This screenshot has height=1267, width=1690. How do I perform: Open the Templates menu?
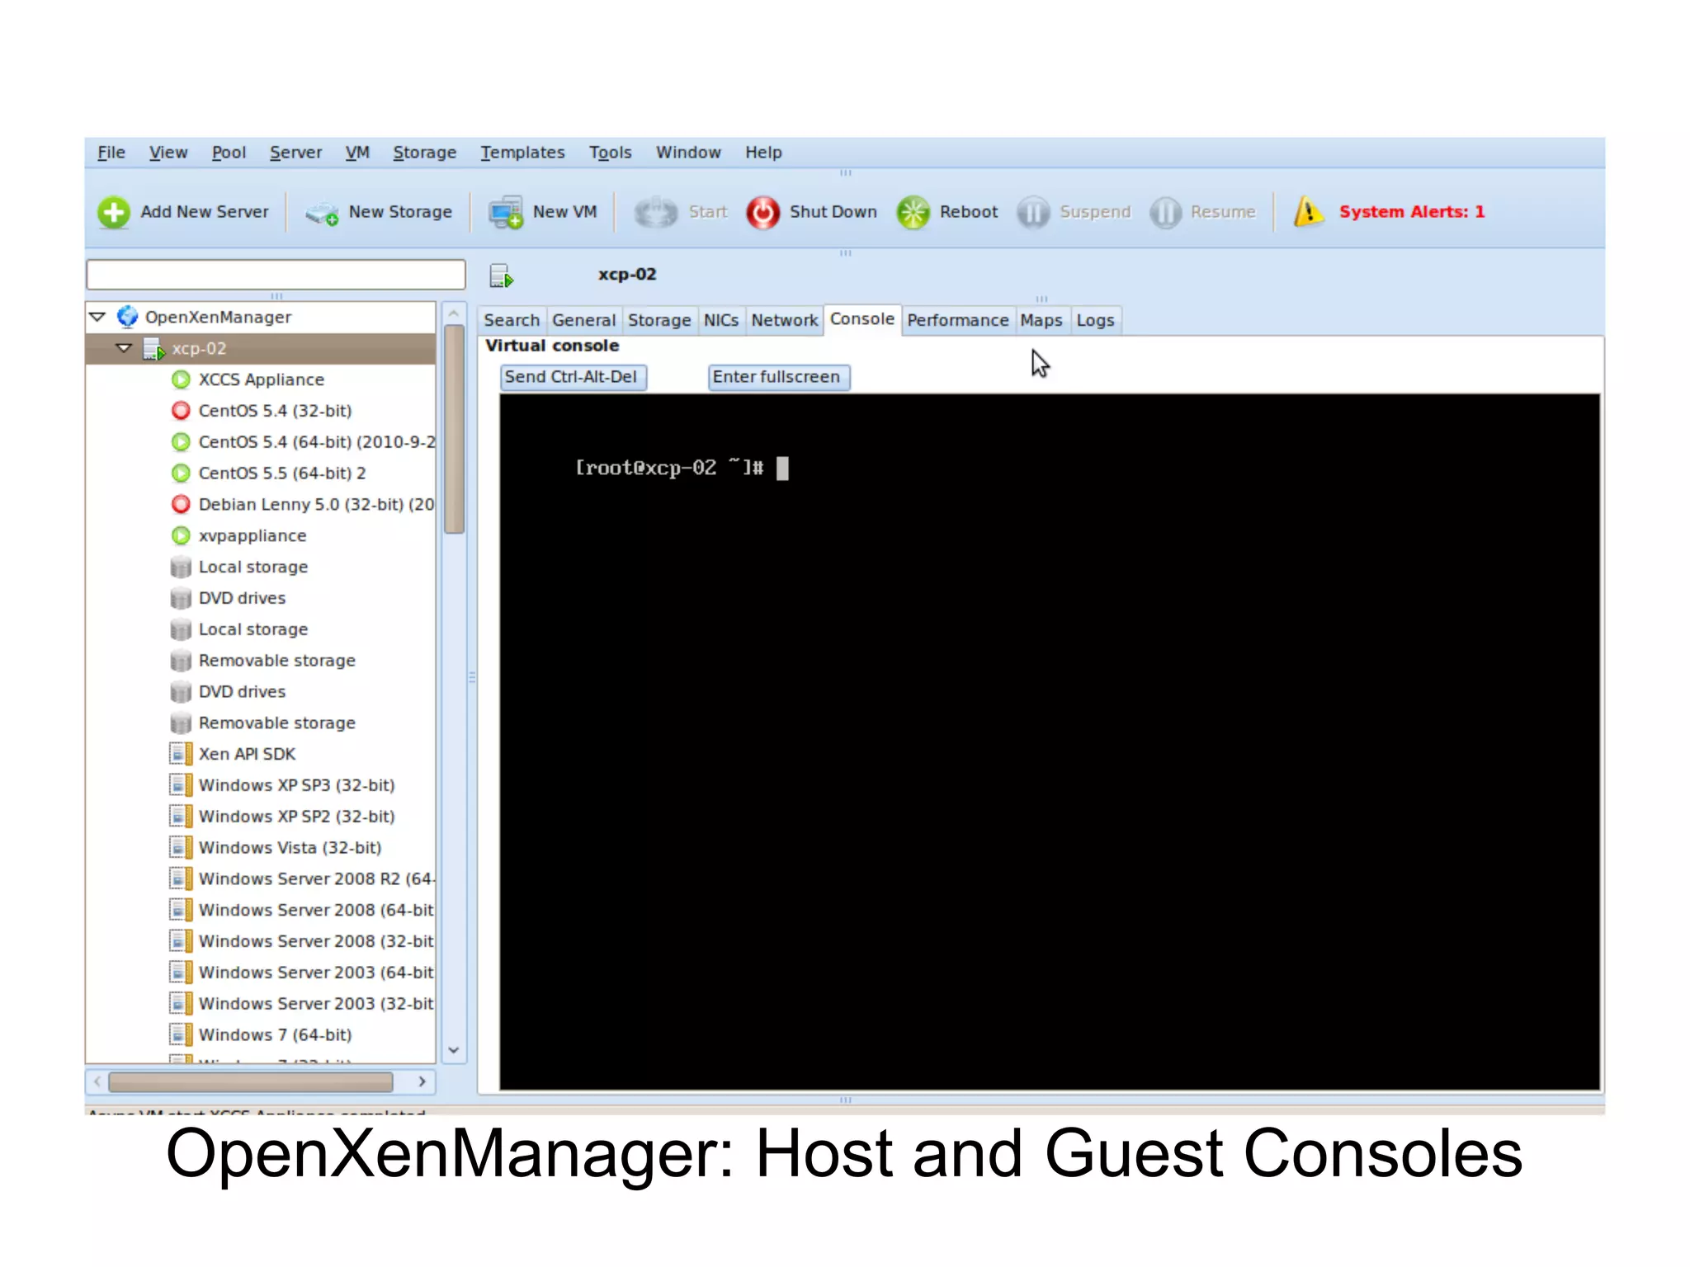(522, 153)
